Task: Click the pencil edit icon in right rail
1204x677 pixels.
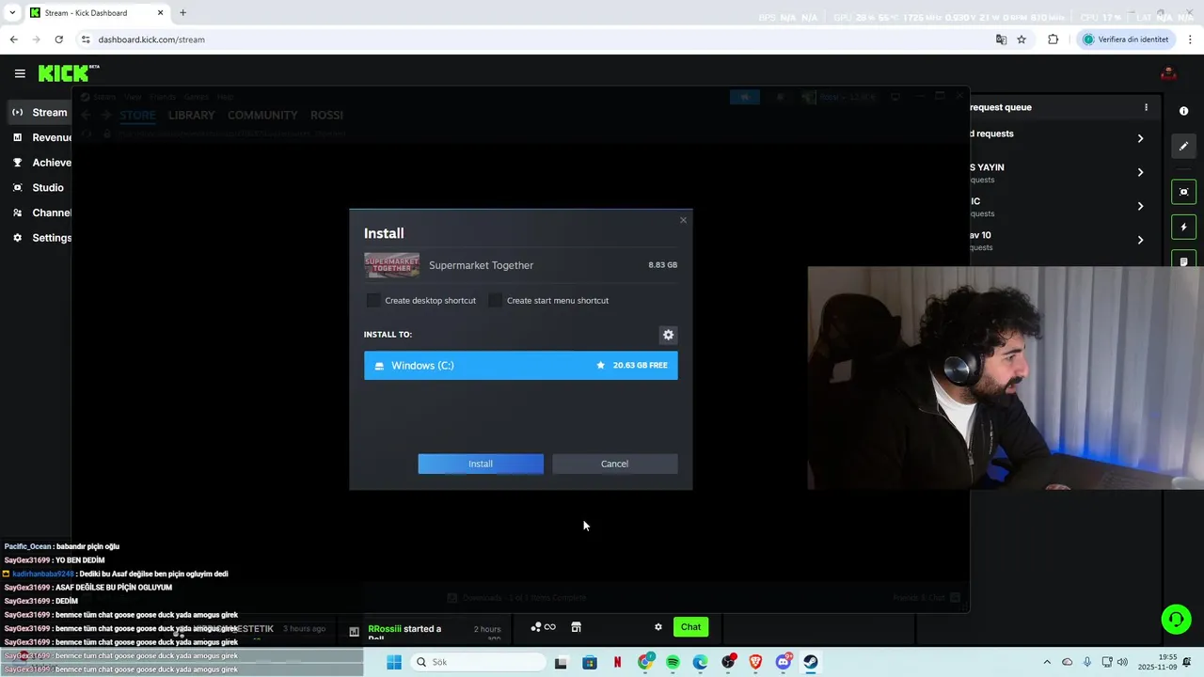Action: coord(1183,147)
